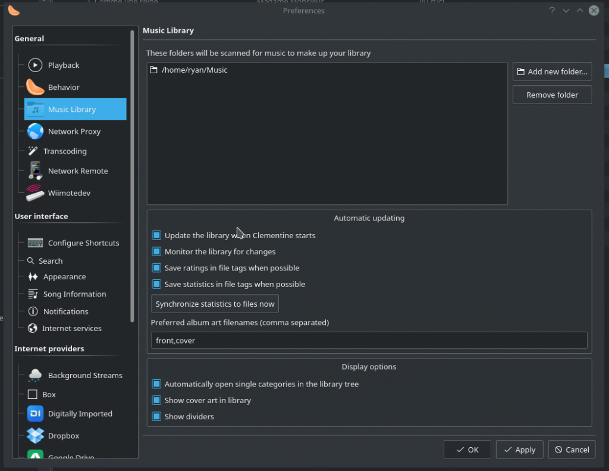Click Add new folder button
The height and width of the screenshot is (471, 609).
tap(552, 71)
